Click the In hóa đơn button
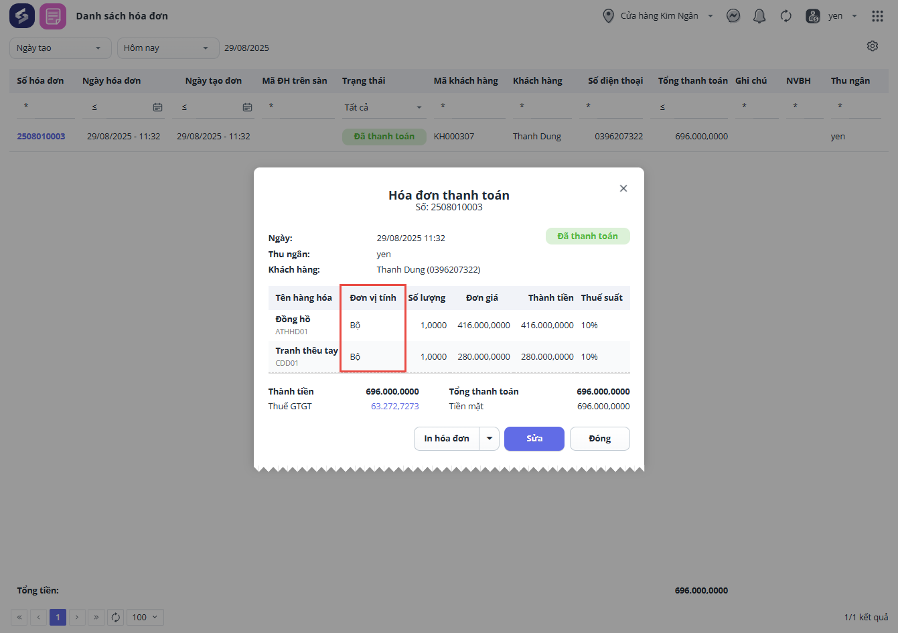Image resolution: width=898 pixels, height=633 pixels. [x=447, y=439]
